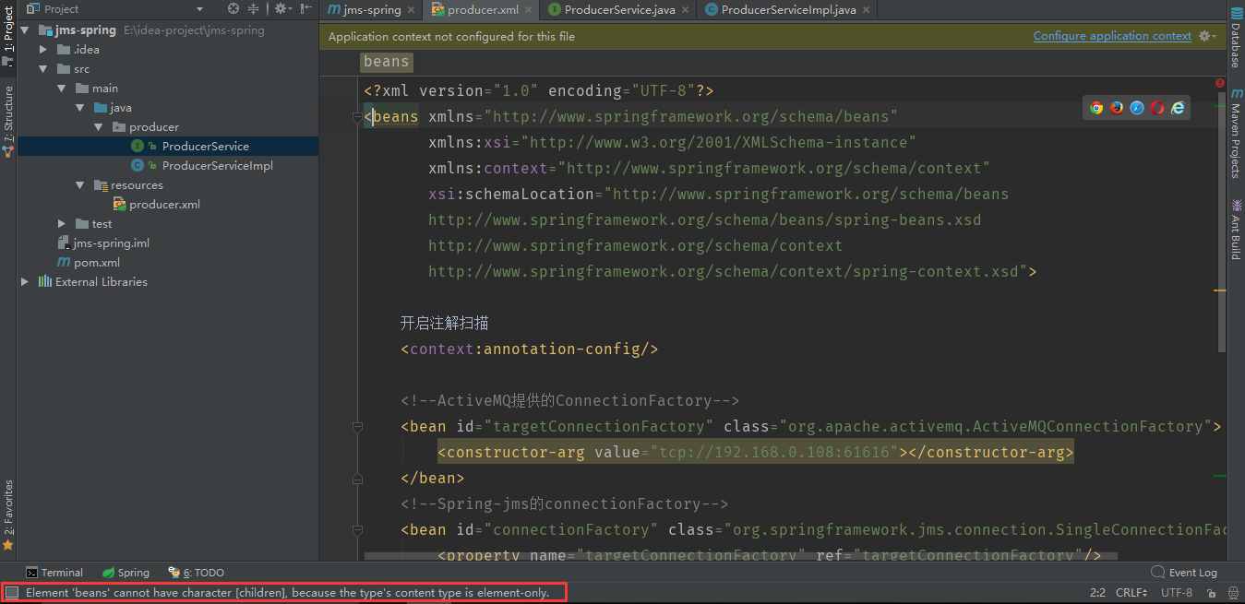Click the 2:2 cursor position indicator

click(1097, 593)
